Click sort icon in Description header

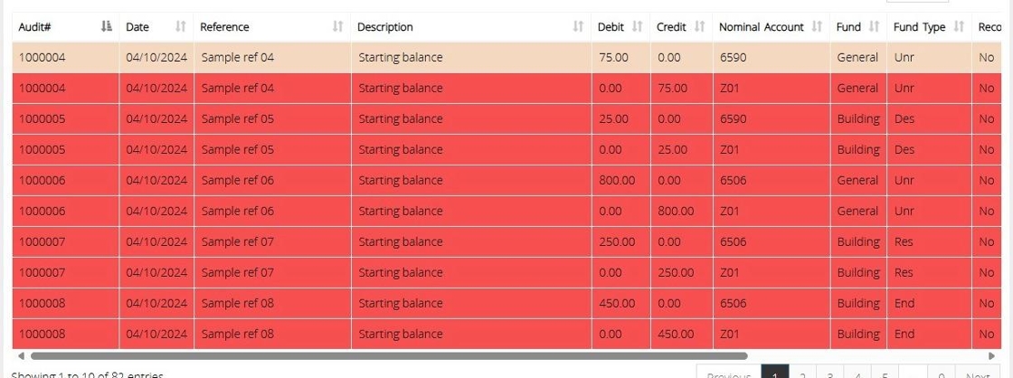pos(578,27)
